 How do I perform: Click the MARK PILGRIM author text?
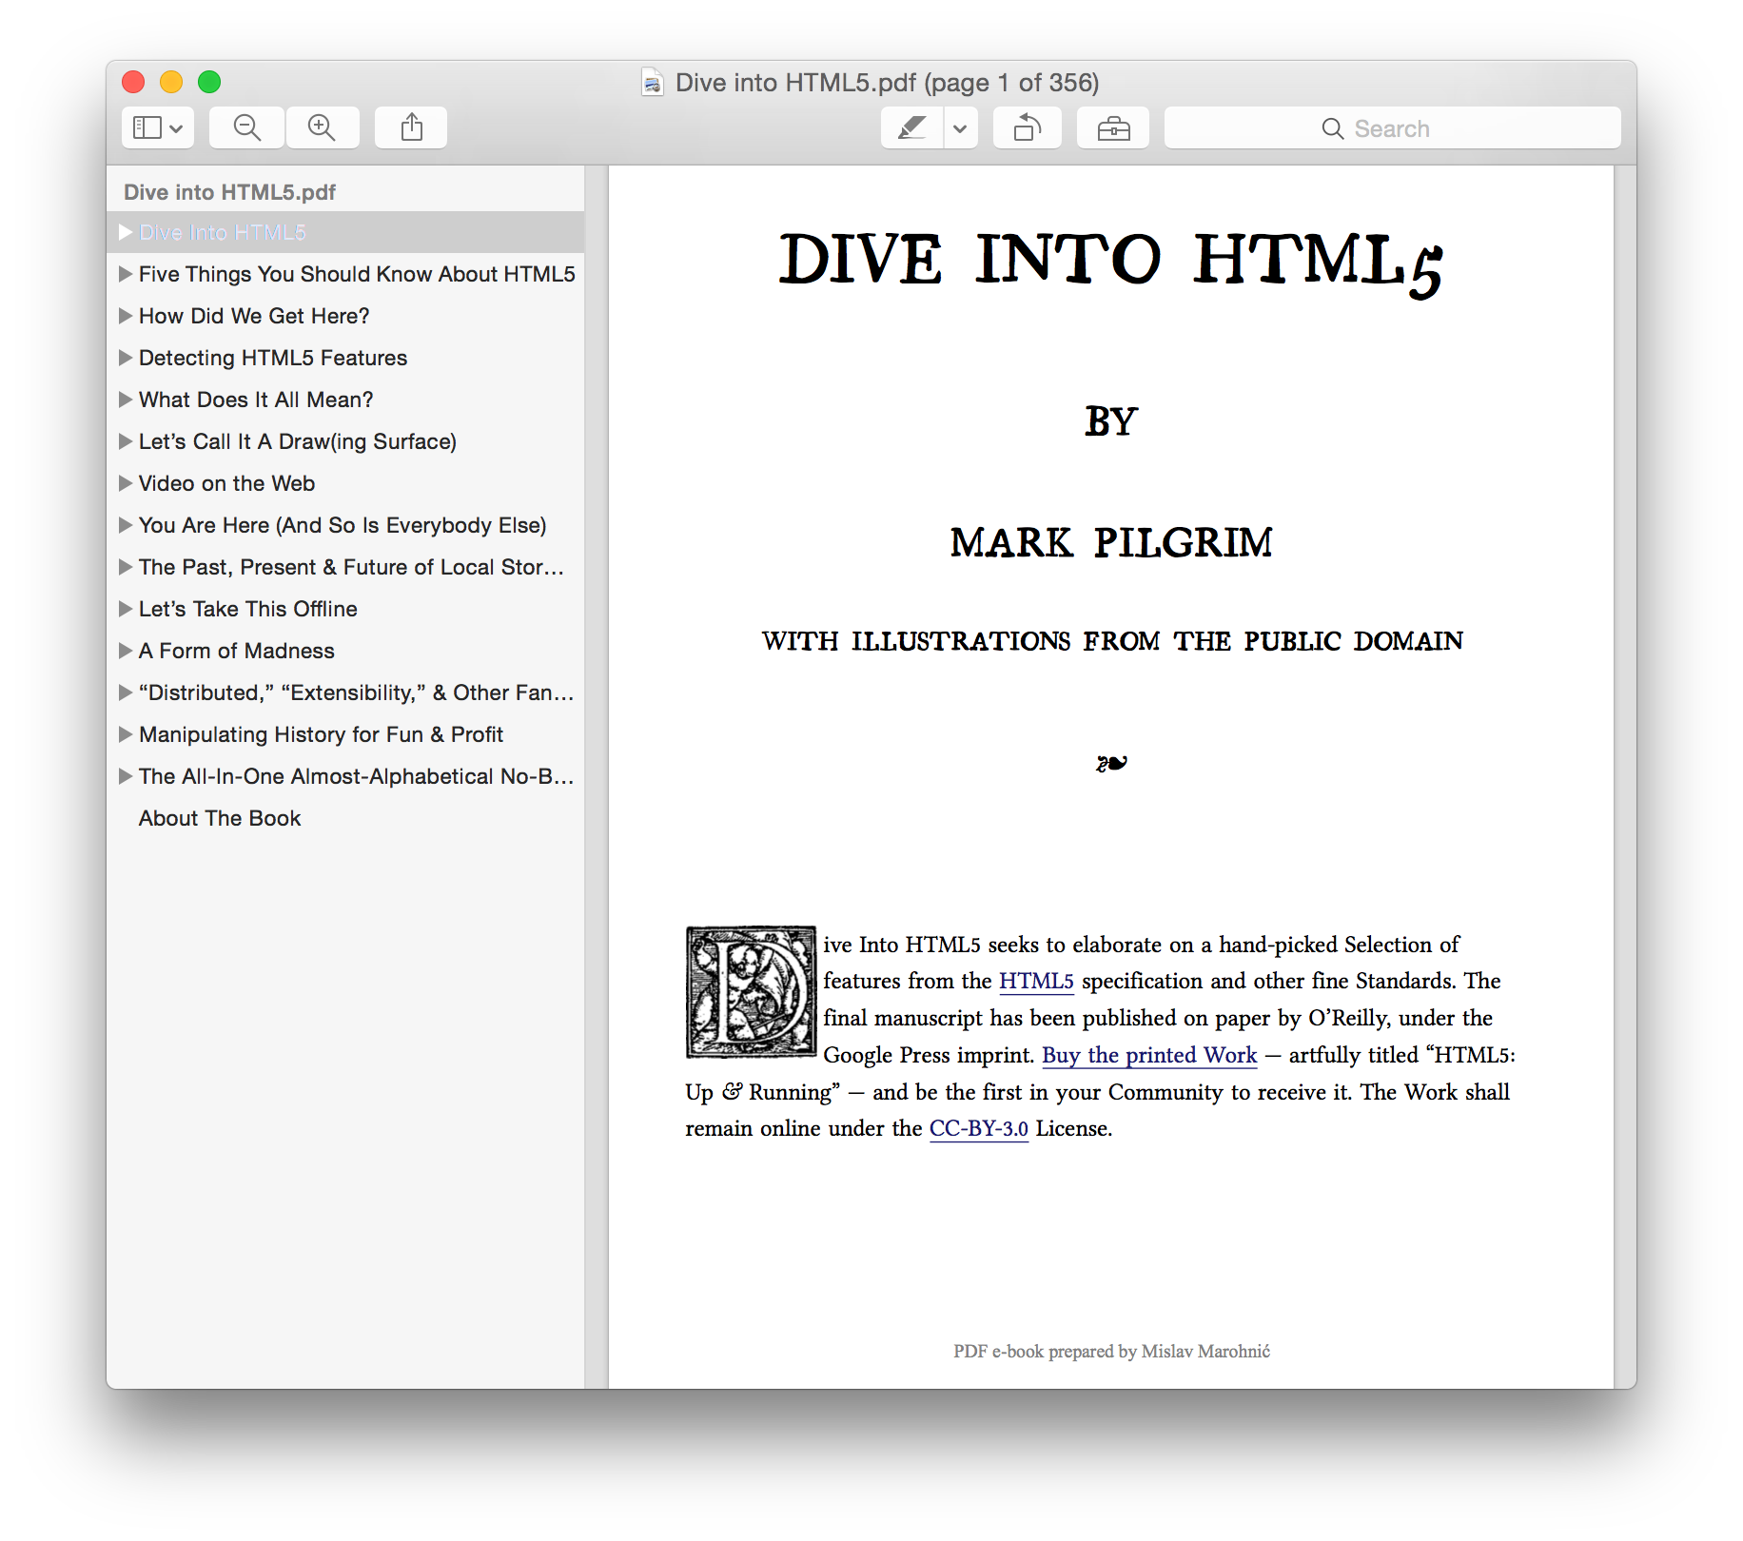coord(1111,542)
